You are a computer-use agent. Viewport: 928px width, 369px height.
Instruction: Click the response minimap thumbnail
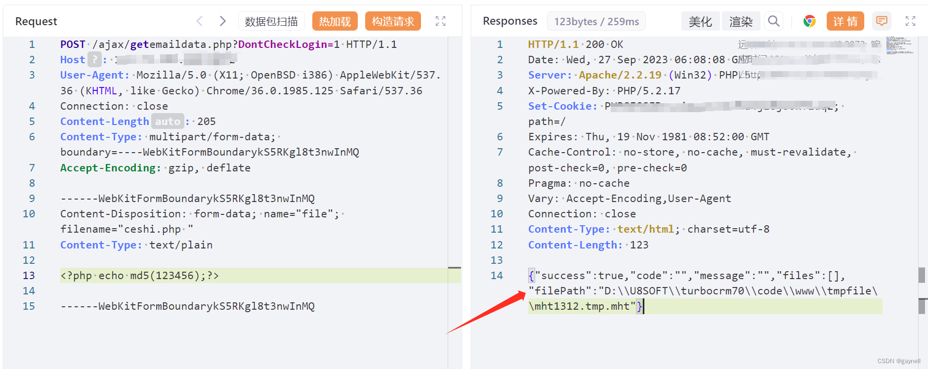(x=899, y=45)
